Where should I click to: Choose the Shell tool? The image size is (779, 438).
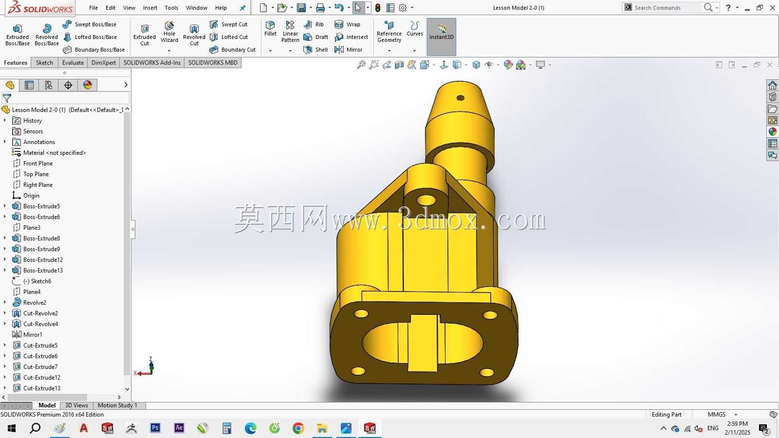(x=315, y=50)
